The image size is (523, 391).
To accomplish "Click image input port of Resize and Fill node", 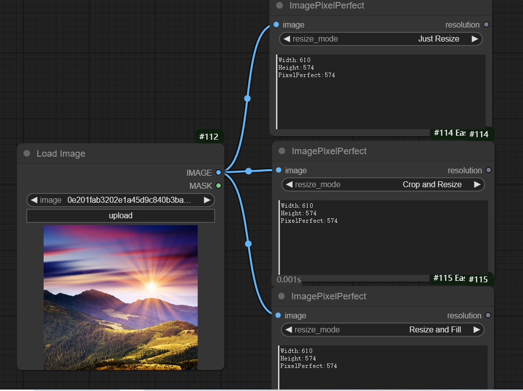I will coord(278,315).
